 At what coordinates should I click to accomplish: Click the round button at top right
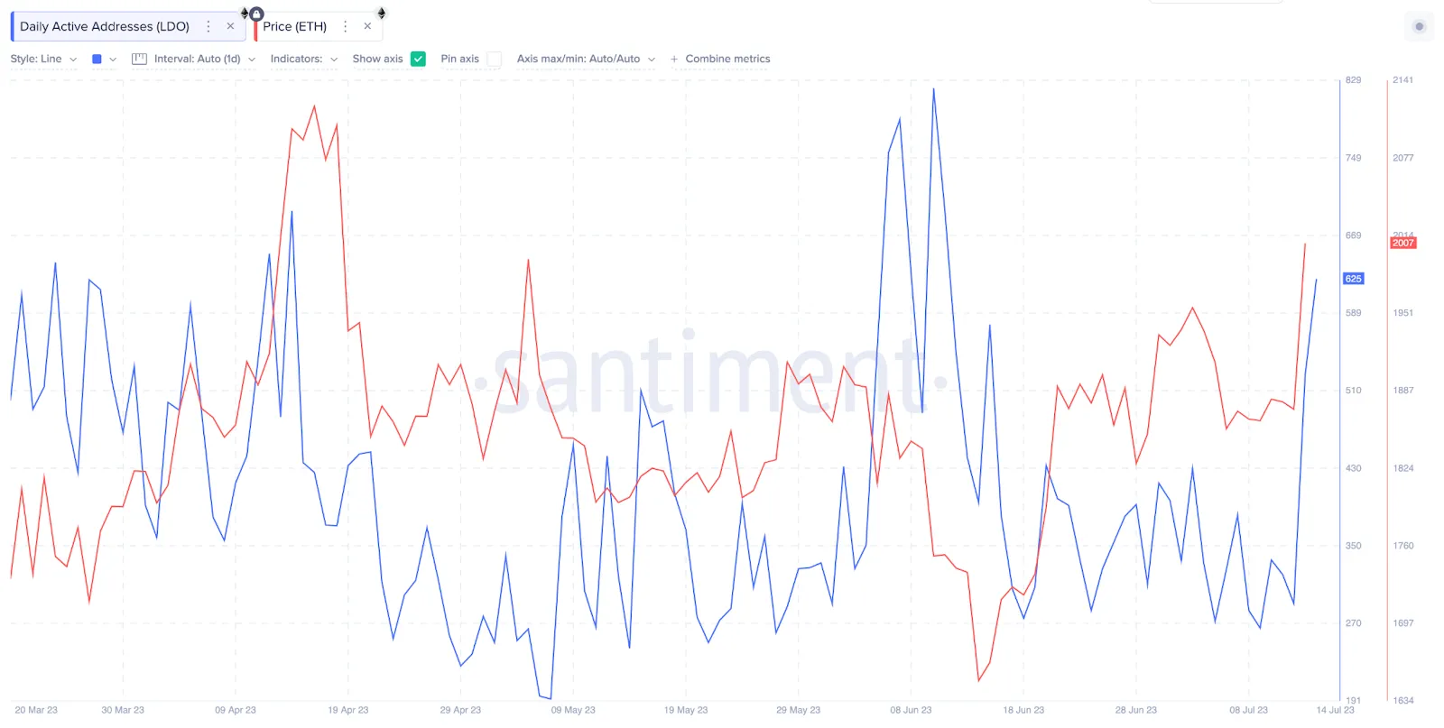pos(1419,26)
